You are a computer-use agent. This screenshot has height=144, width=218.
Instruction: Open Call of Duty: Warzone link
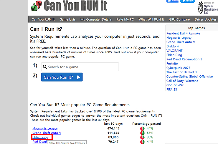click(x=182, y=81)
